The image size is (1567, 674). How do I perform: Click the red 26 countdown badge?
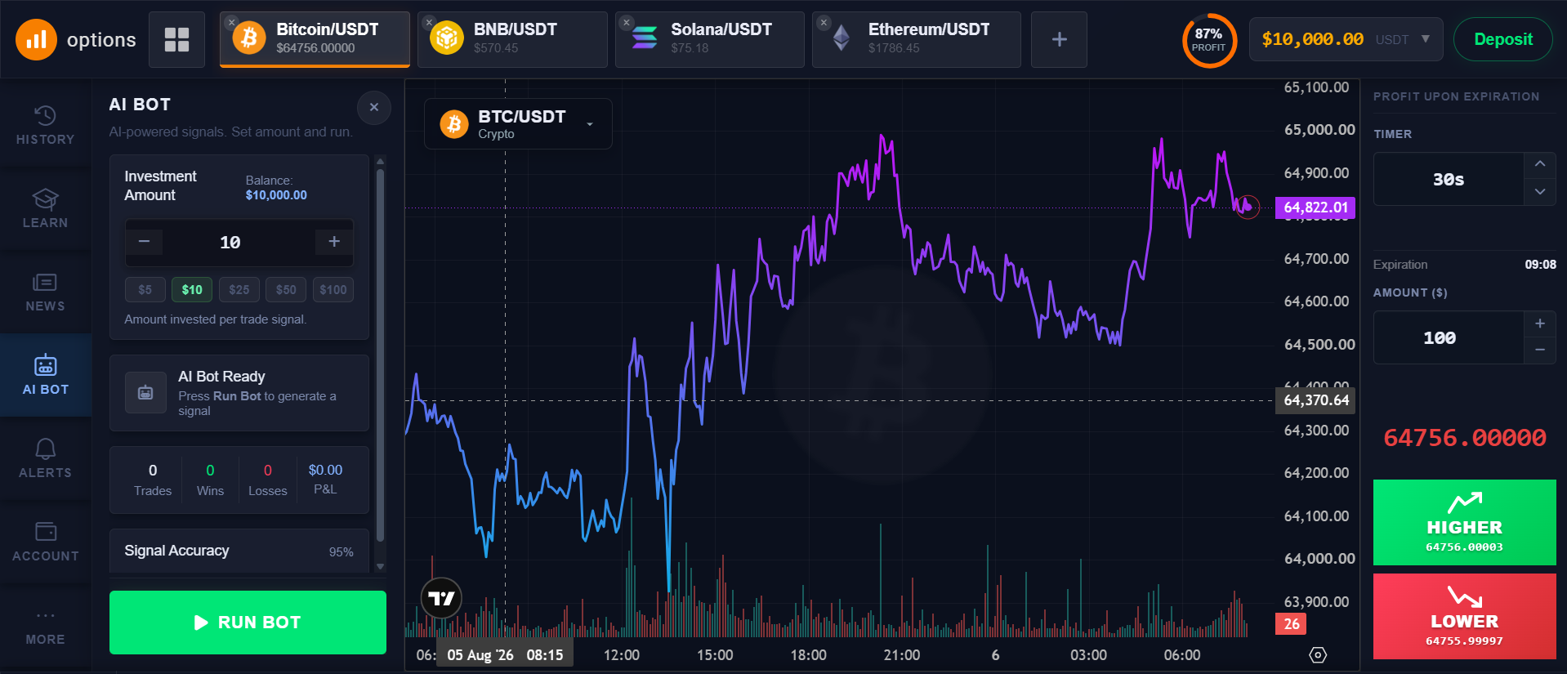point(1291,624)
